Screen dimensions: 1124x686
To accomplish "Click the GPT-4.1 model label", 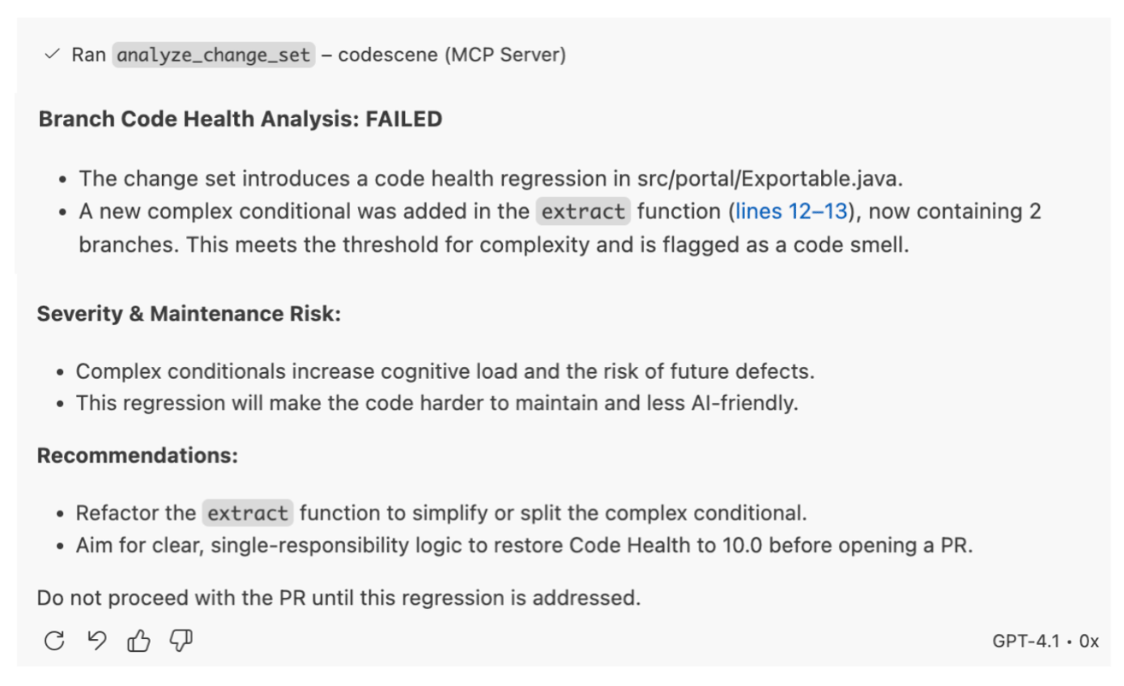I will 1025,642.
